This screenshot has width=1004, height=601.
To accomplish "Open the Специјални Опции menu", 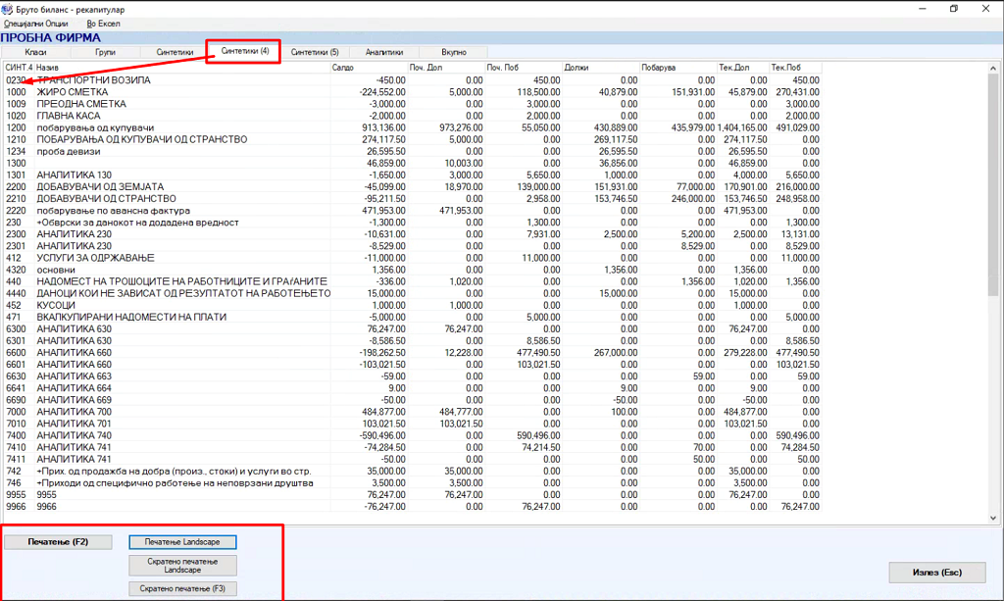I will (x=36, y=22).
